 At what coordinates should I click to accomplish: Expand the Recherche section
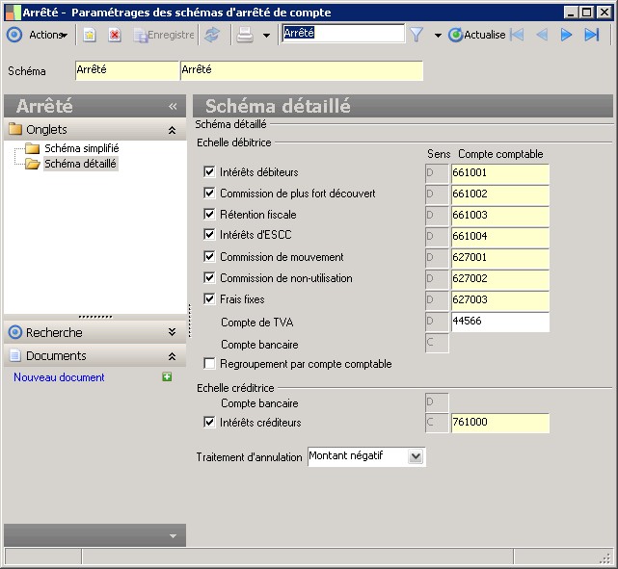tap(172, 332)
